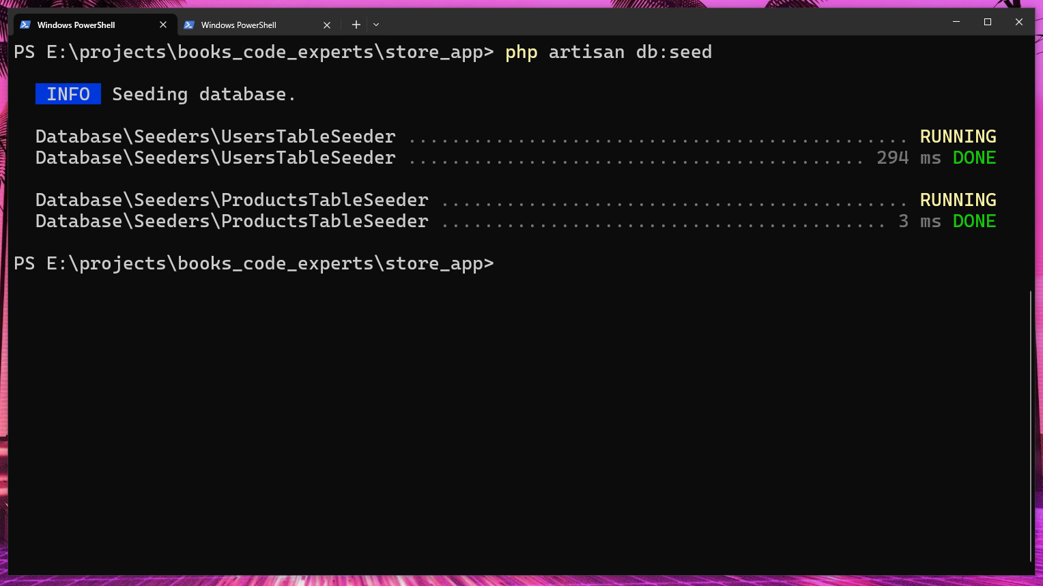
Task: Close the active first PowerShell tab
Action: point(163,25)
